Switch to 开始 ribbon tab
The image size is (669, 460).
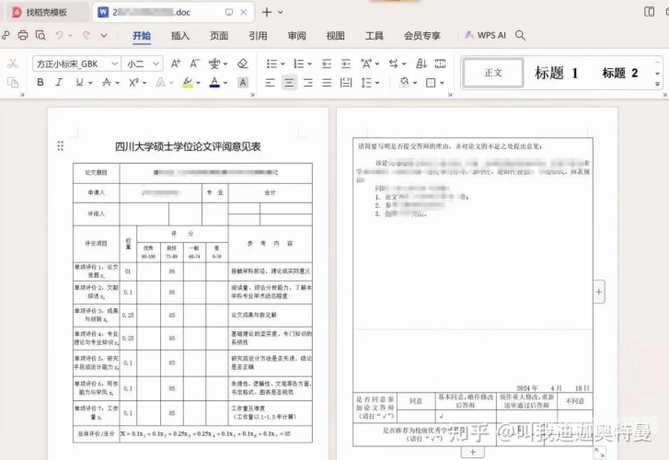click(141, 36)
